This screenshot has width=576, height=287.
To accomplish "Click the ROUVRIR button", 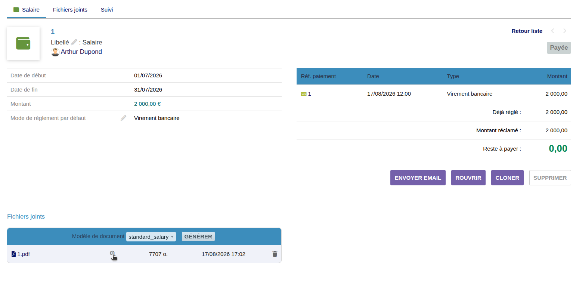I will pos(468,178).
